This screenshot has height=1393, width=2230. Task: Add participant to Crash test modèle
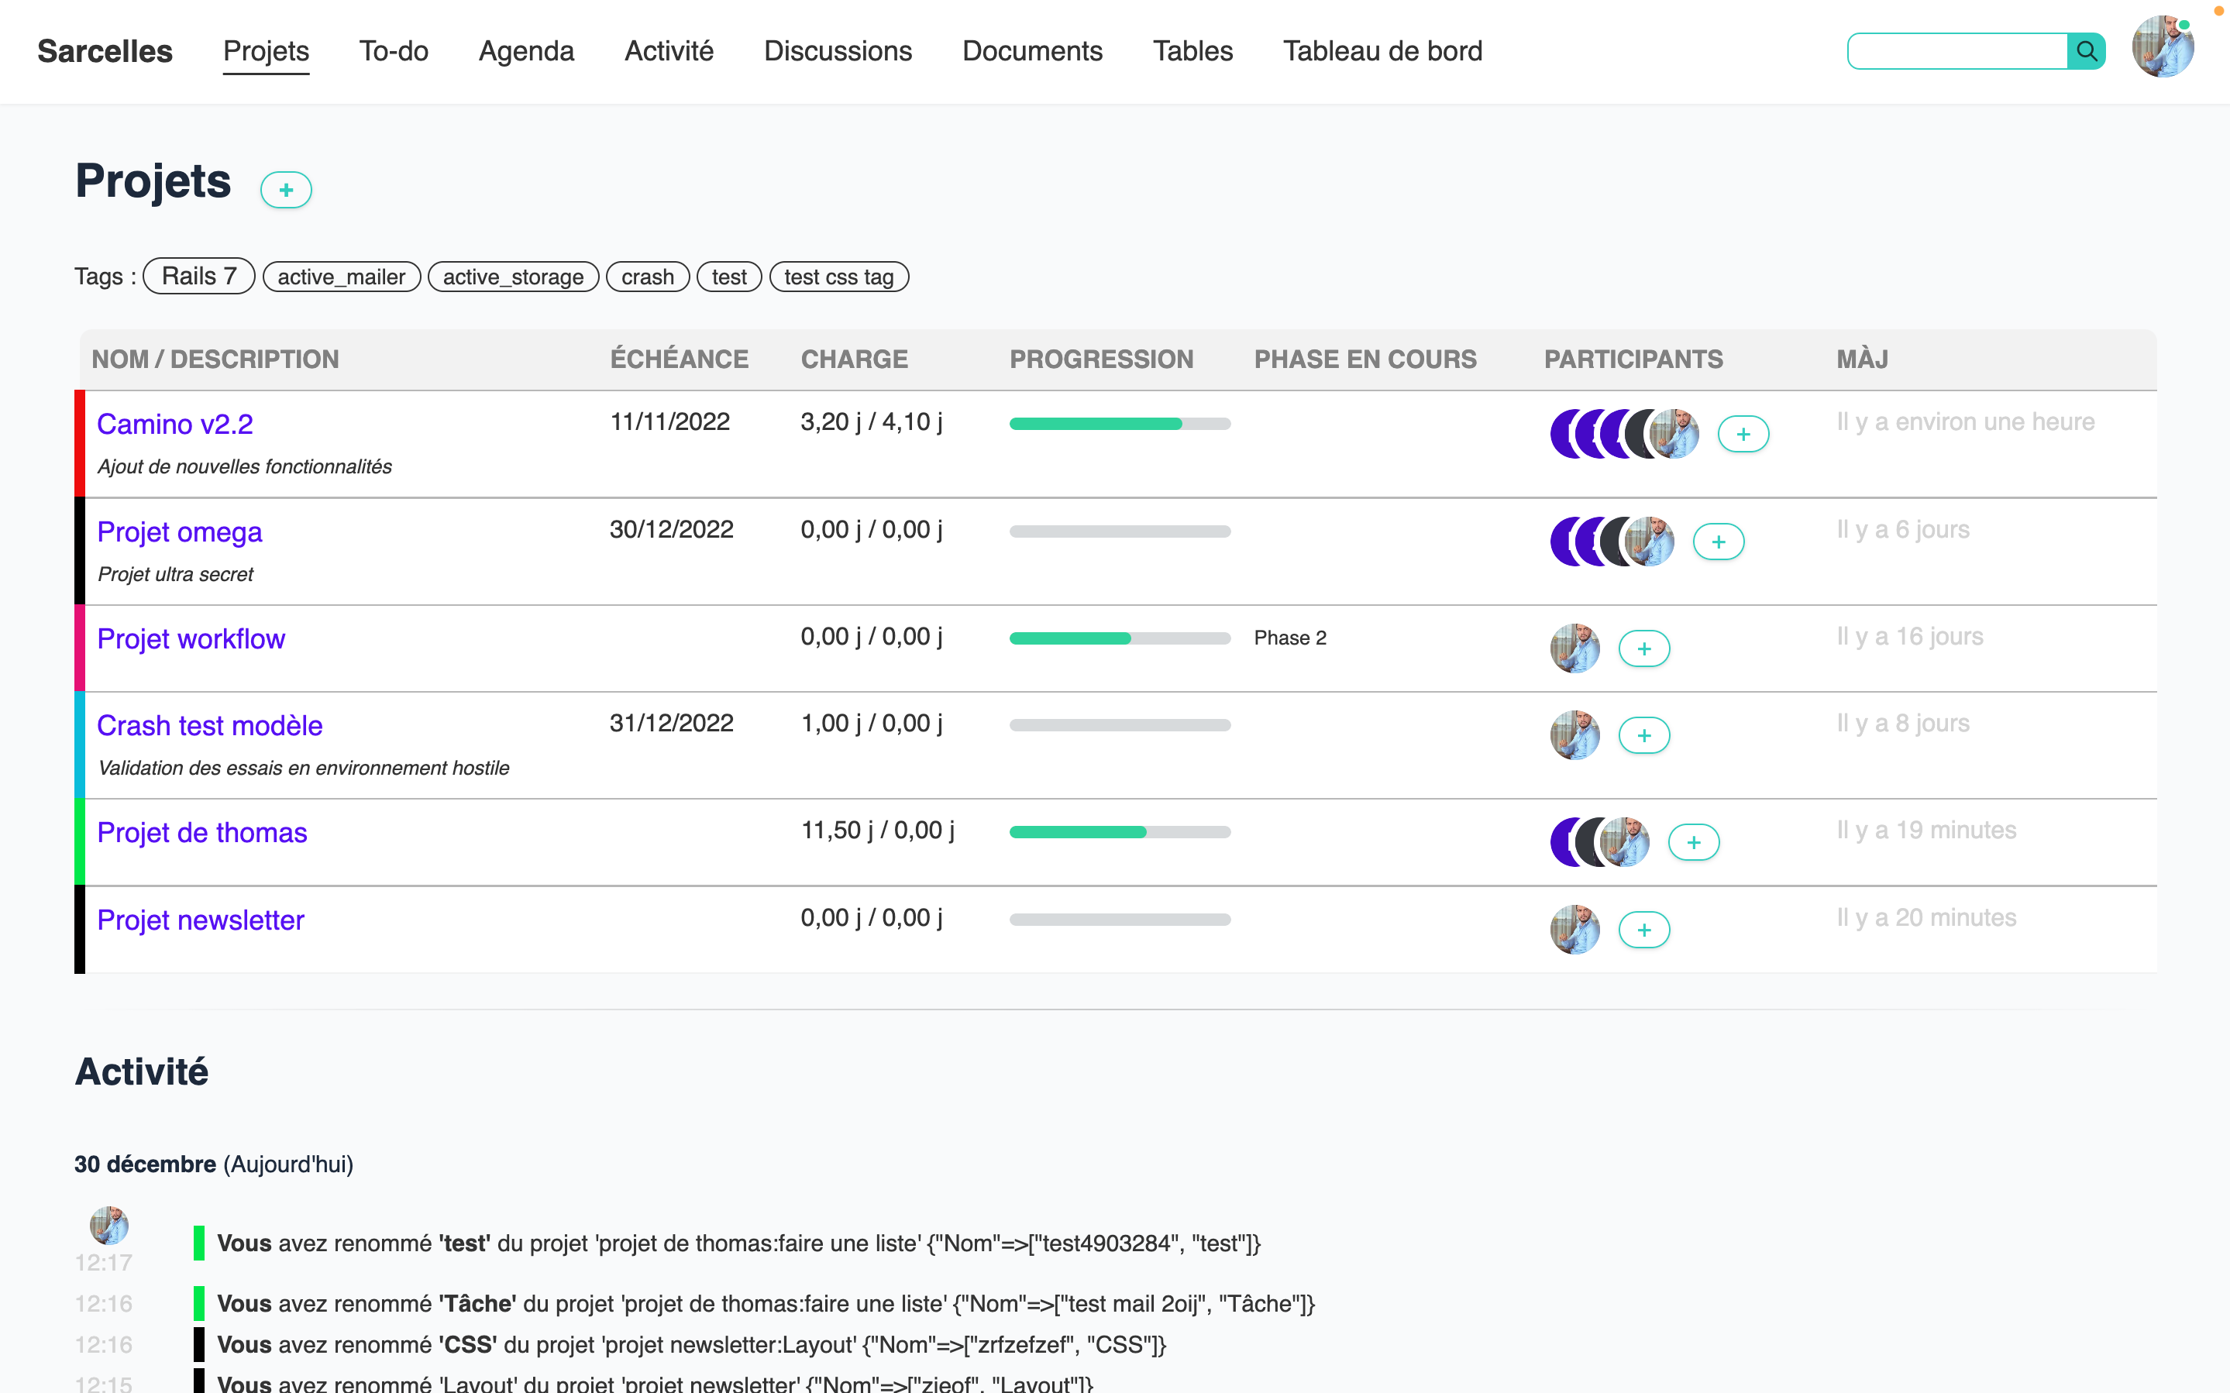click(1643, 735)
